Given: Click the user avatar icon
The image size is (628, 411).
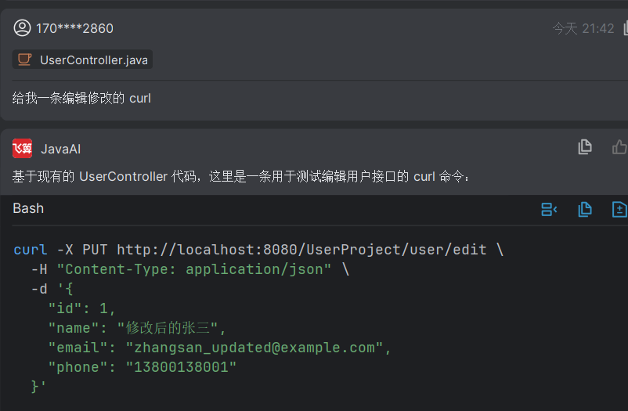Looking at the screenshot, I should point(22,28).
